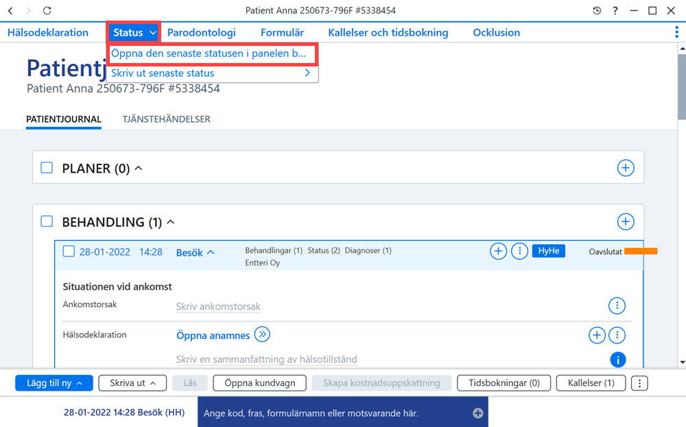Tick the PLANER checkbox
The width and height of the screenshot is (686, 427).
click(x=47, y=168)
